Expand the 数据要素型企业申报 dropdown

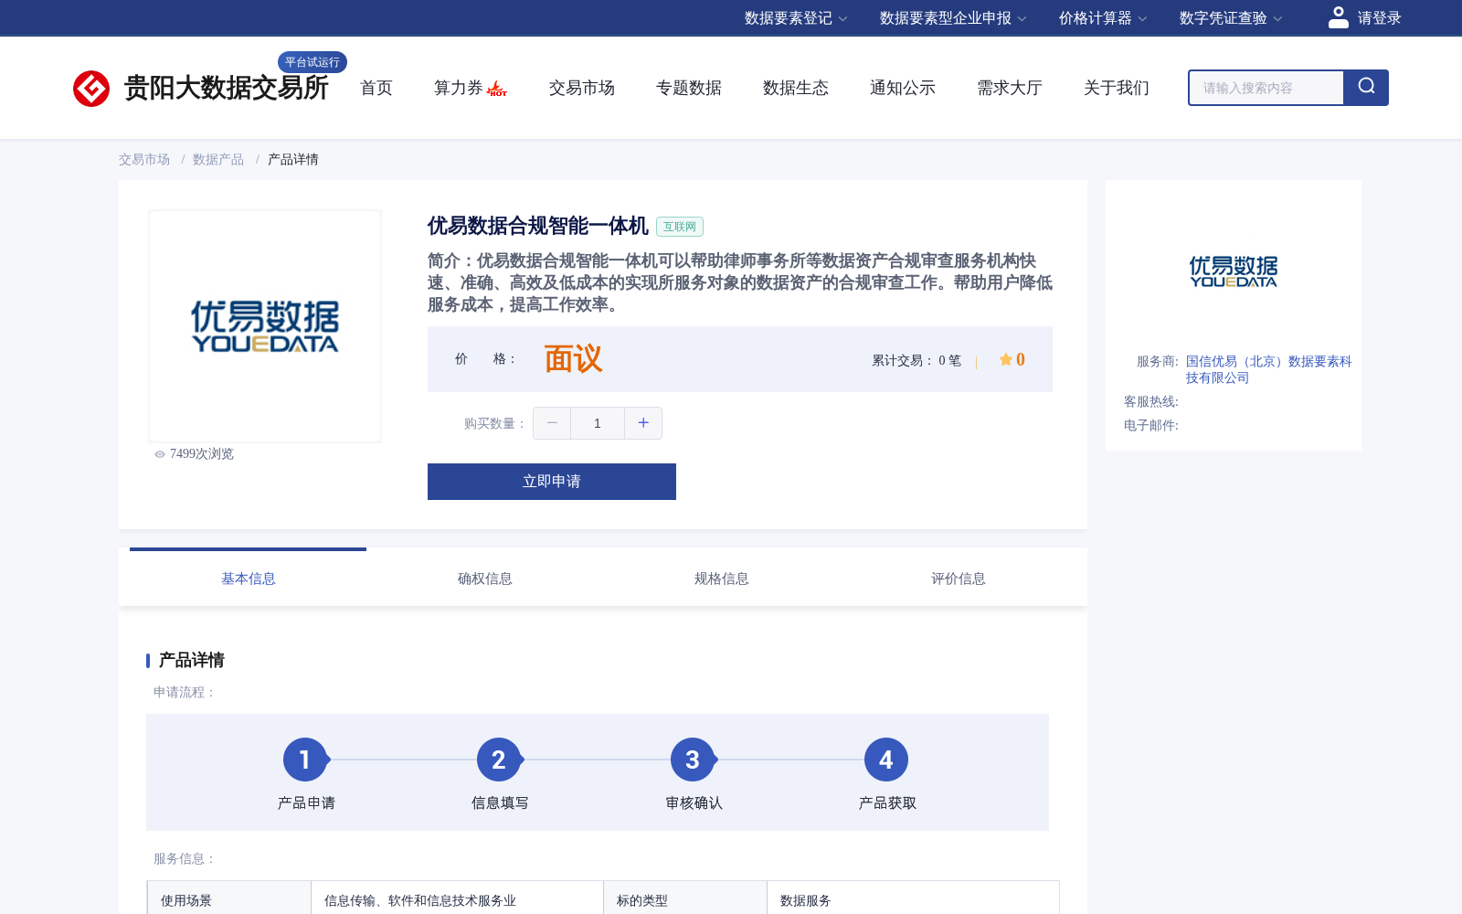(953, 18)
